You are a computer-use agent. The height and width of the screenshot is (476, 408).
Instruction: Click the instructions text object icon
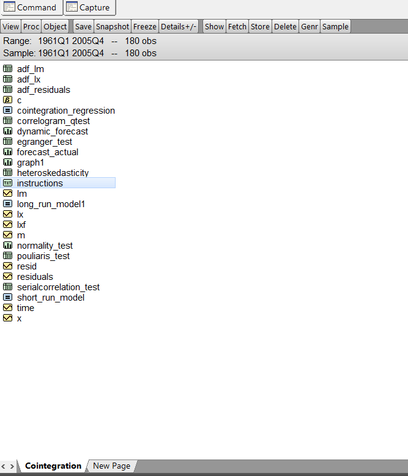pos(7,183)
